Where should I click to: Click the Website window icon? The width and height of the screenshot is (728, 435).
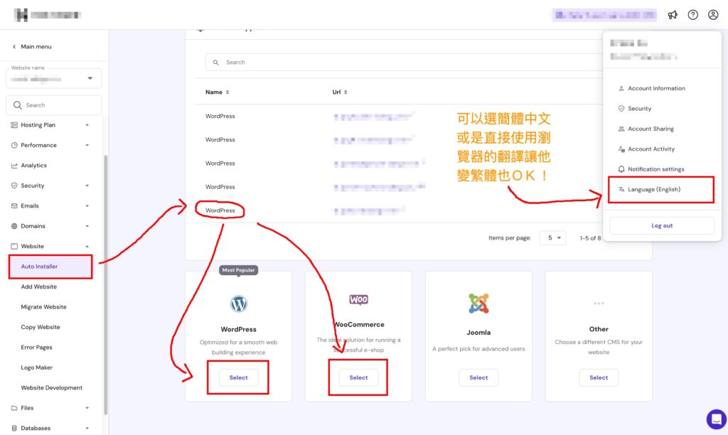(14, 246)
